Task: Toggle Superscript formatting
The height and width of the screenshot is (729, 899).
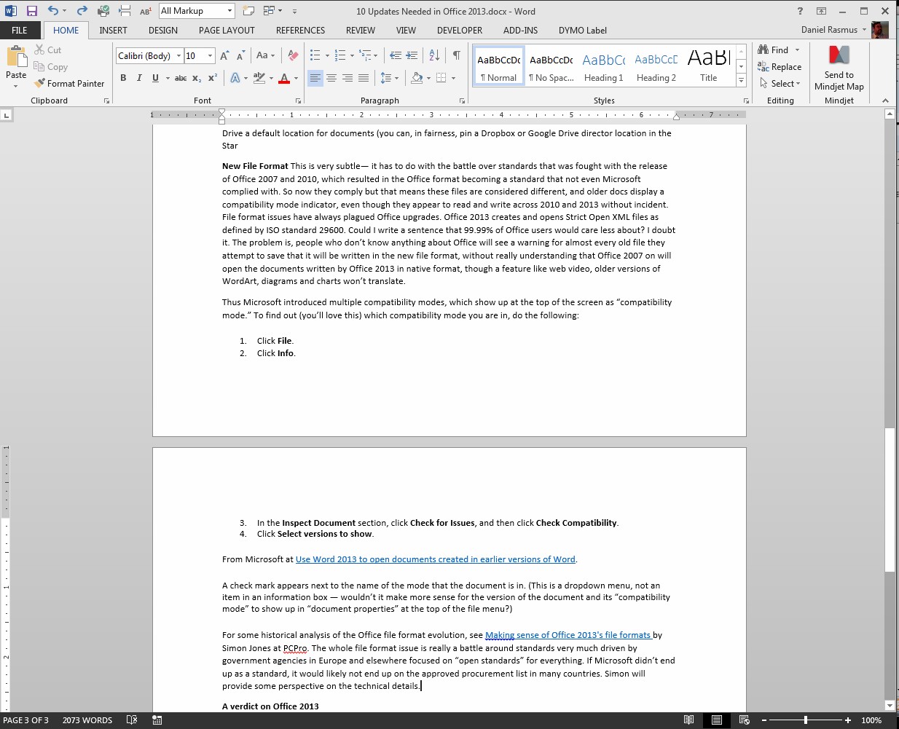Action: [213, 78]
